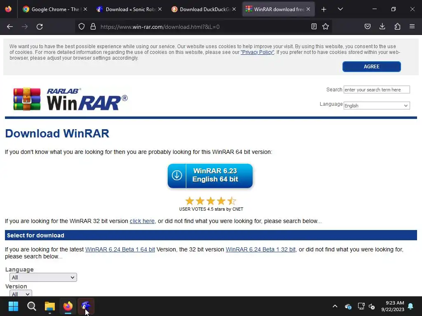422x316 pixels.
Task: Save page to Pocket
Action: coord(367,26)
